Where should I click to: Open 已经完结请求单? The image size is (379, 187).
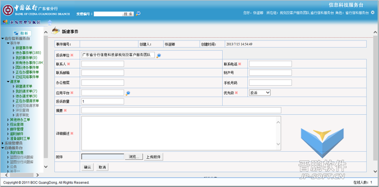point(27,105)
